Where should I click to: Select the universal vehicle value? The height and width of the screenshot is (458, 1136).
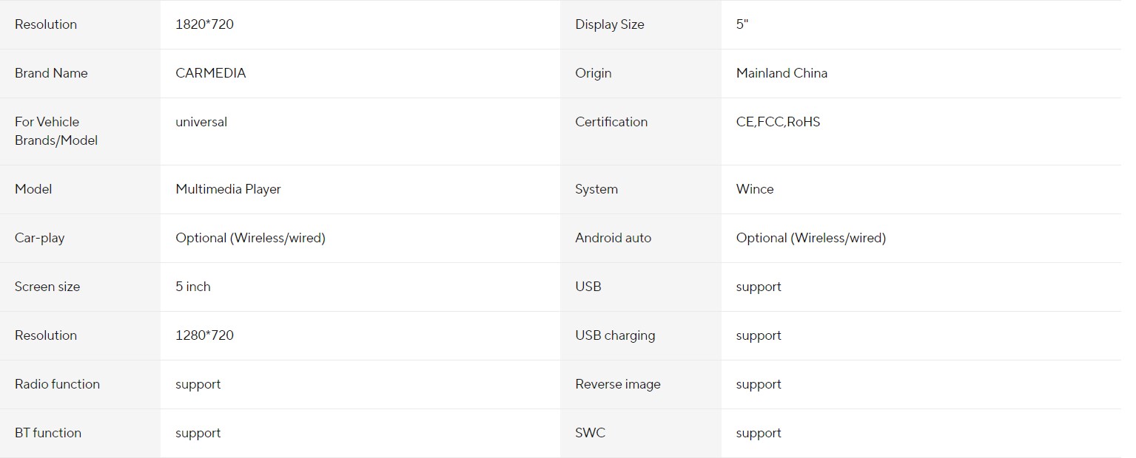coord(201,122)
